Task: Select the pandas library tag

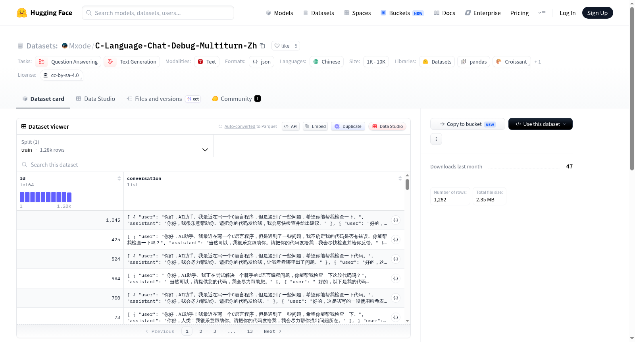Action: coord(474,62)
